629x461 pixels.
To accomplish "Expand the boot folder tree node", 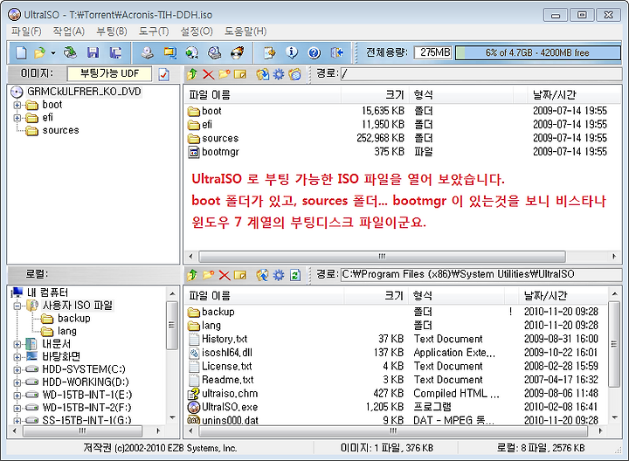I will click(x=17, y=105).
